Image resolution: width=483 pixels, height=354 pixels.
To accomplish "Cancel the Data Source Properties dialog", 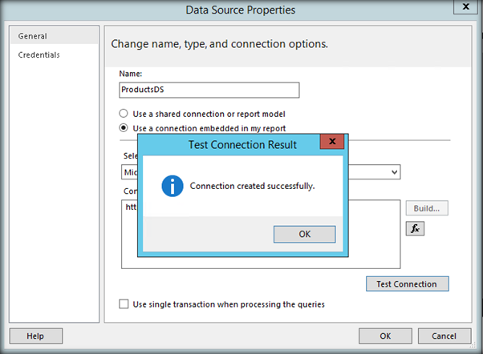I will (x=443, y=336).
